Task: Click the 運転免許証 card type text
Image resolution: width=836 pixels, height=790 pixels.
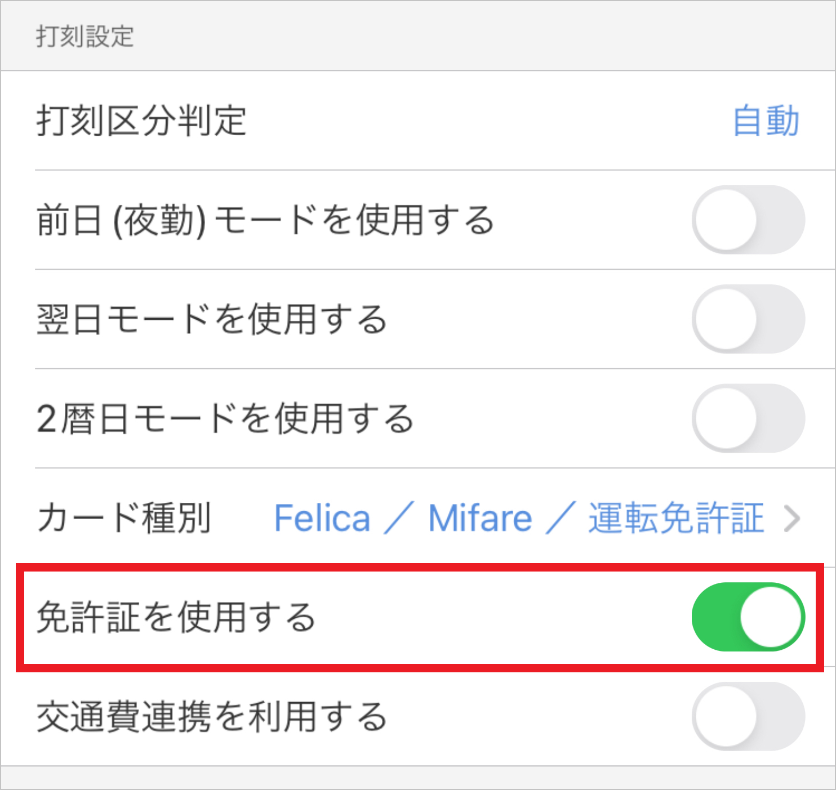Action: 676,518
